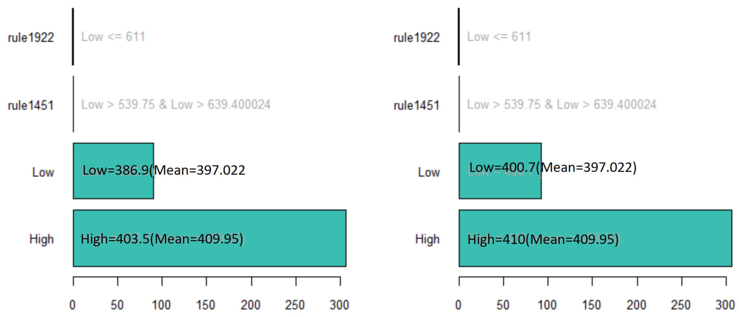Click the left chart's "Low" axis label

pos(43,172)
